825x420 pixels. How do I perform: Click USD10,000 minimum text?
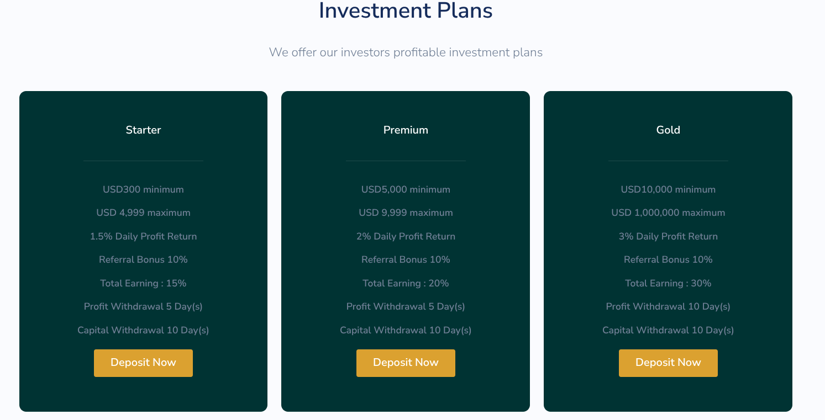click(x=668, y=190)
